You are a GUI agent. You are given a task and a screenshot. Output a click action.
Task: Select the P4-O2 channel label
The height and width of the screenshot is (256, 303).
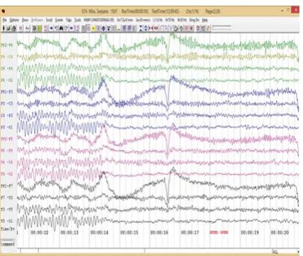(x=7, y=80)
